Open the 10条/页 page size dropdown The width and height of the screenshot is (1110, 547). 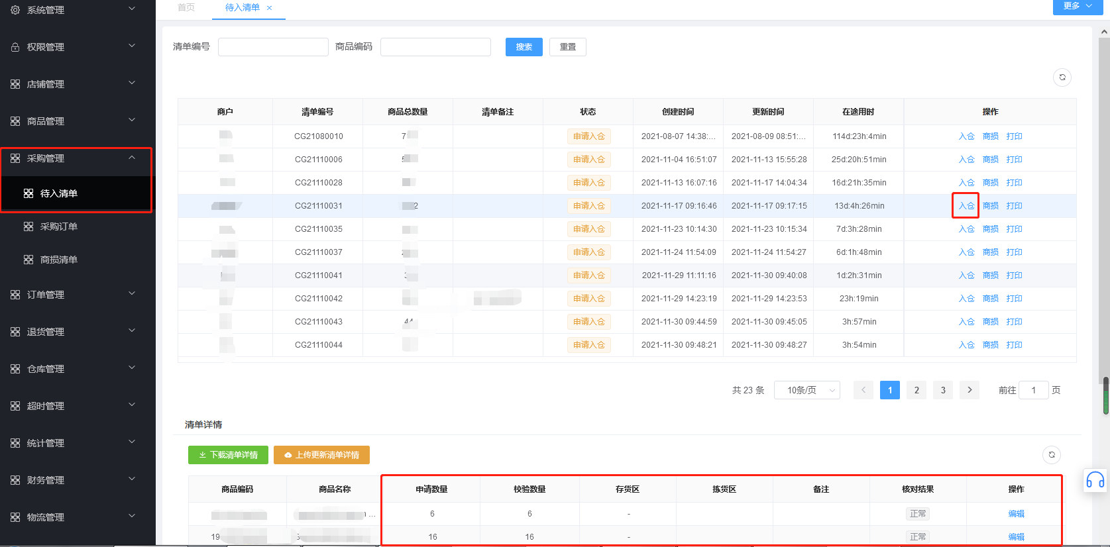click(x=807, y=390)
